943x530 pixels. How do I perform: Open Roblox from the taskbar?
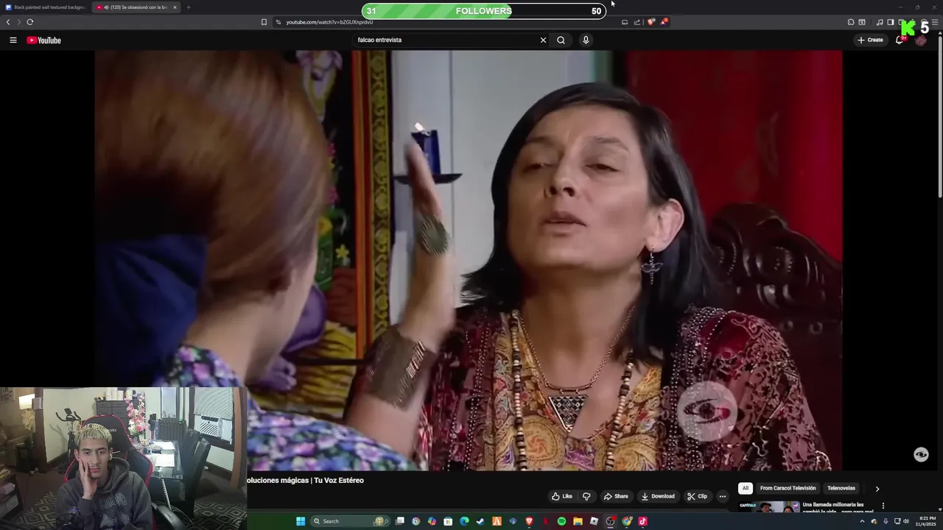tap(594, 521)
